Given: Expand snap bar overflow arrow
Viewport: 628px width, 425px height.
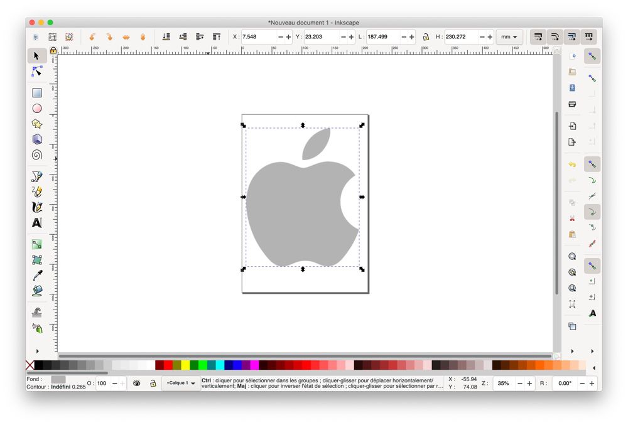Looking at the screenshot, I should 592,351.
